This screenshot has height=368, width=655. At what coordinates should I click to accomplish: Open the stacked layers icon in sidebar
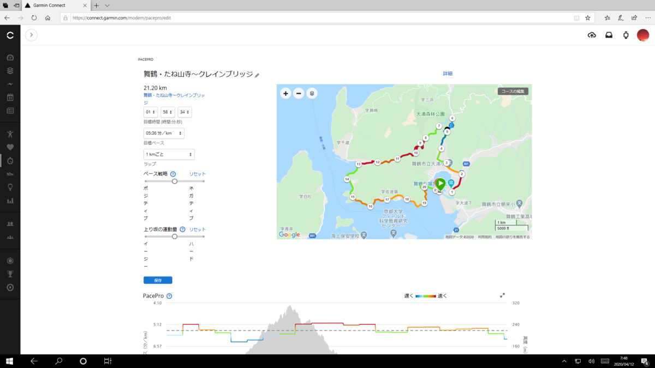10,71
